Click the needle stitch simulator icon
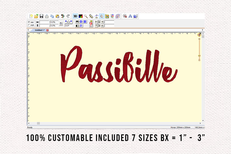This screenshot has height=154, width=231. coord(96,16)
